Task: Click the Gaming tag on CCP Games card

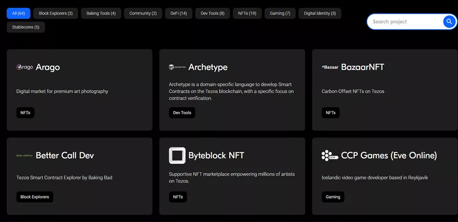Action: pyautogui.click(x=333, y=197)
